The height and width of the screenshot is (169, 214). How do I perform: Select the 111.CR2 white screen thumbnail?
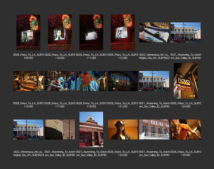(x=91, y=32)
